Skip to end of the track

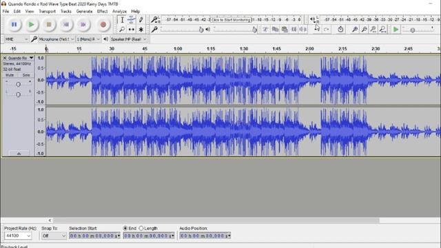pos(83,25)
